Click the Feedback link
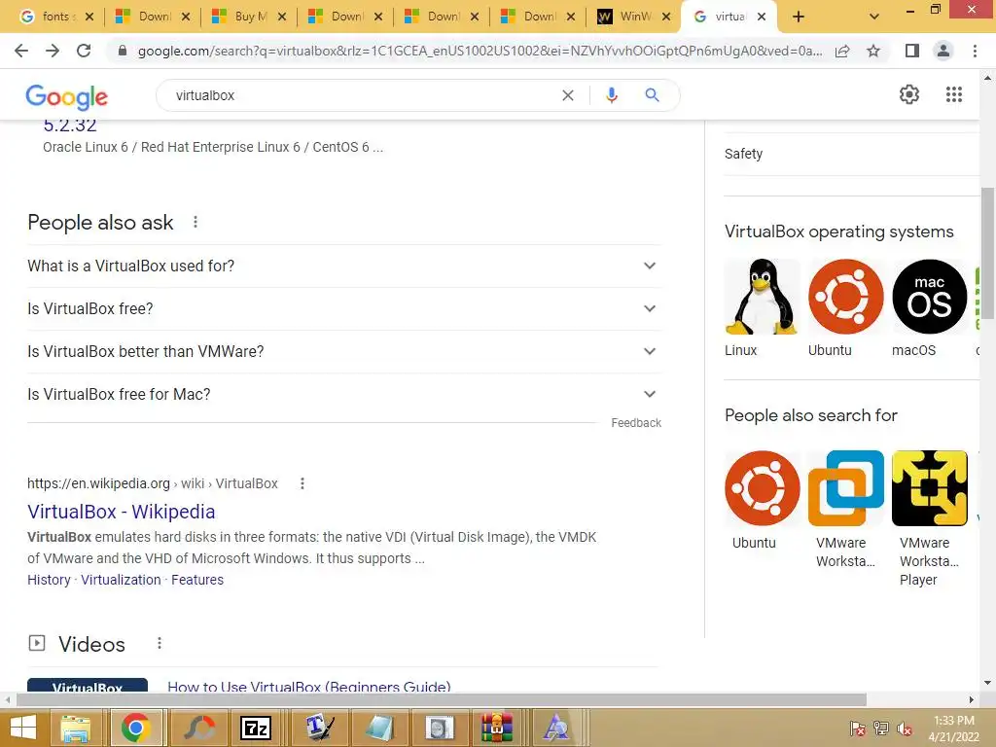The height and width of the screenshot is (747, 996). pos(636,423)
